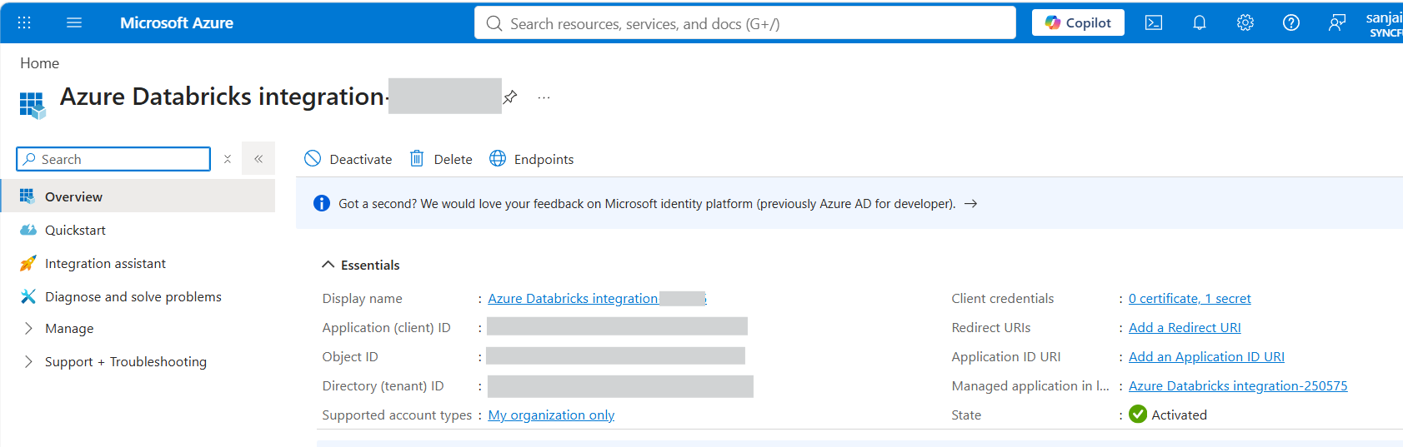Click Add a Redirect URI

(1185, 327)
